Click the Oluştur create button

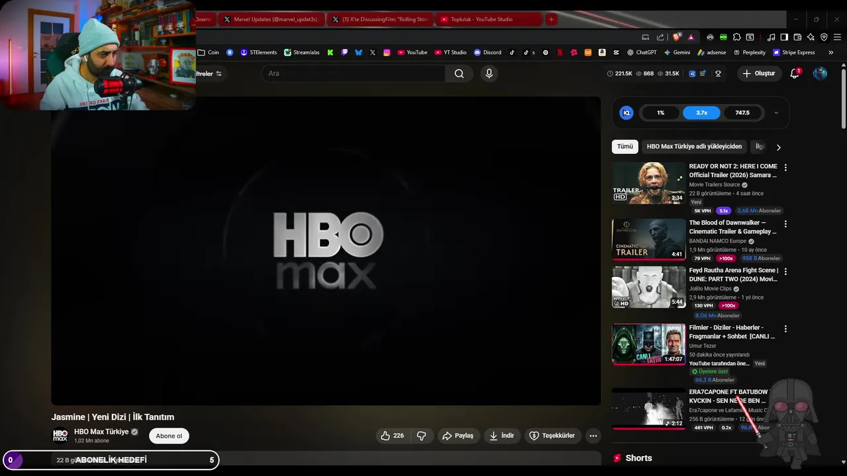[x=758, y=73]
